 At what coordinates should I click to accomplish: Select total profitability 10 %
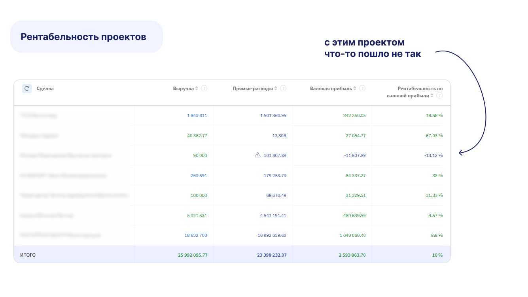[437, 255]
